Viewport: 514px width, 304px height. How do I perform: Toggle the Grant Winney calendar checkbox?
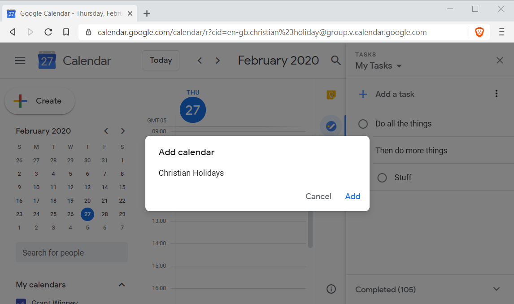[x=21, y=302]
